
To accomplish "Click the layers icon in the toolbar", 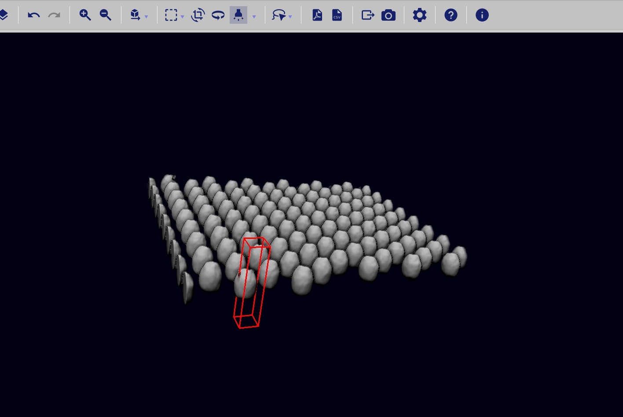I will click(4, 15).
